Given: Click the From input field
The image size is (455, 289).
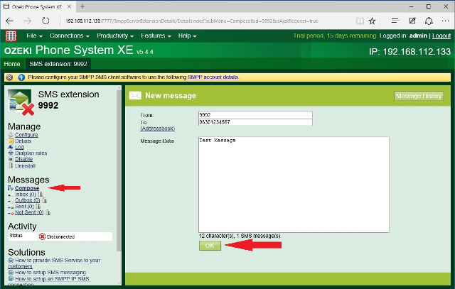Looking at the screenshot, I should (x=255, y=115).
